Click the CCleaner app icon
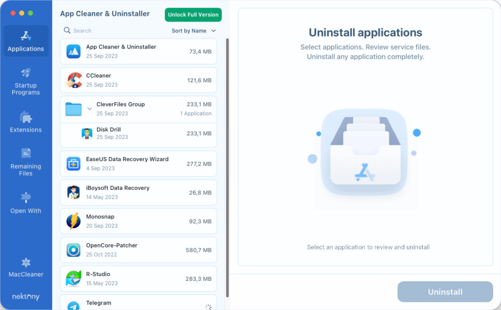 point(73,80)
